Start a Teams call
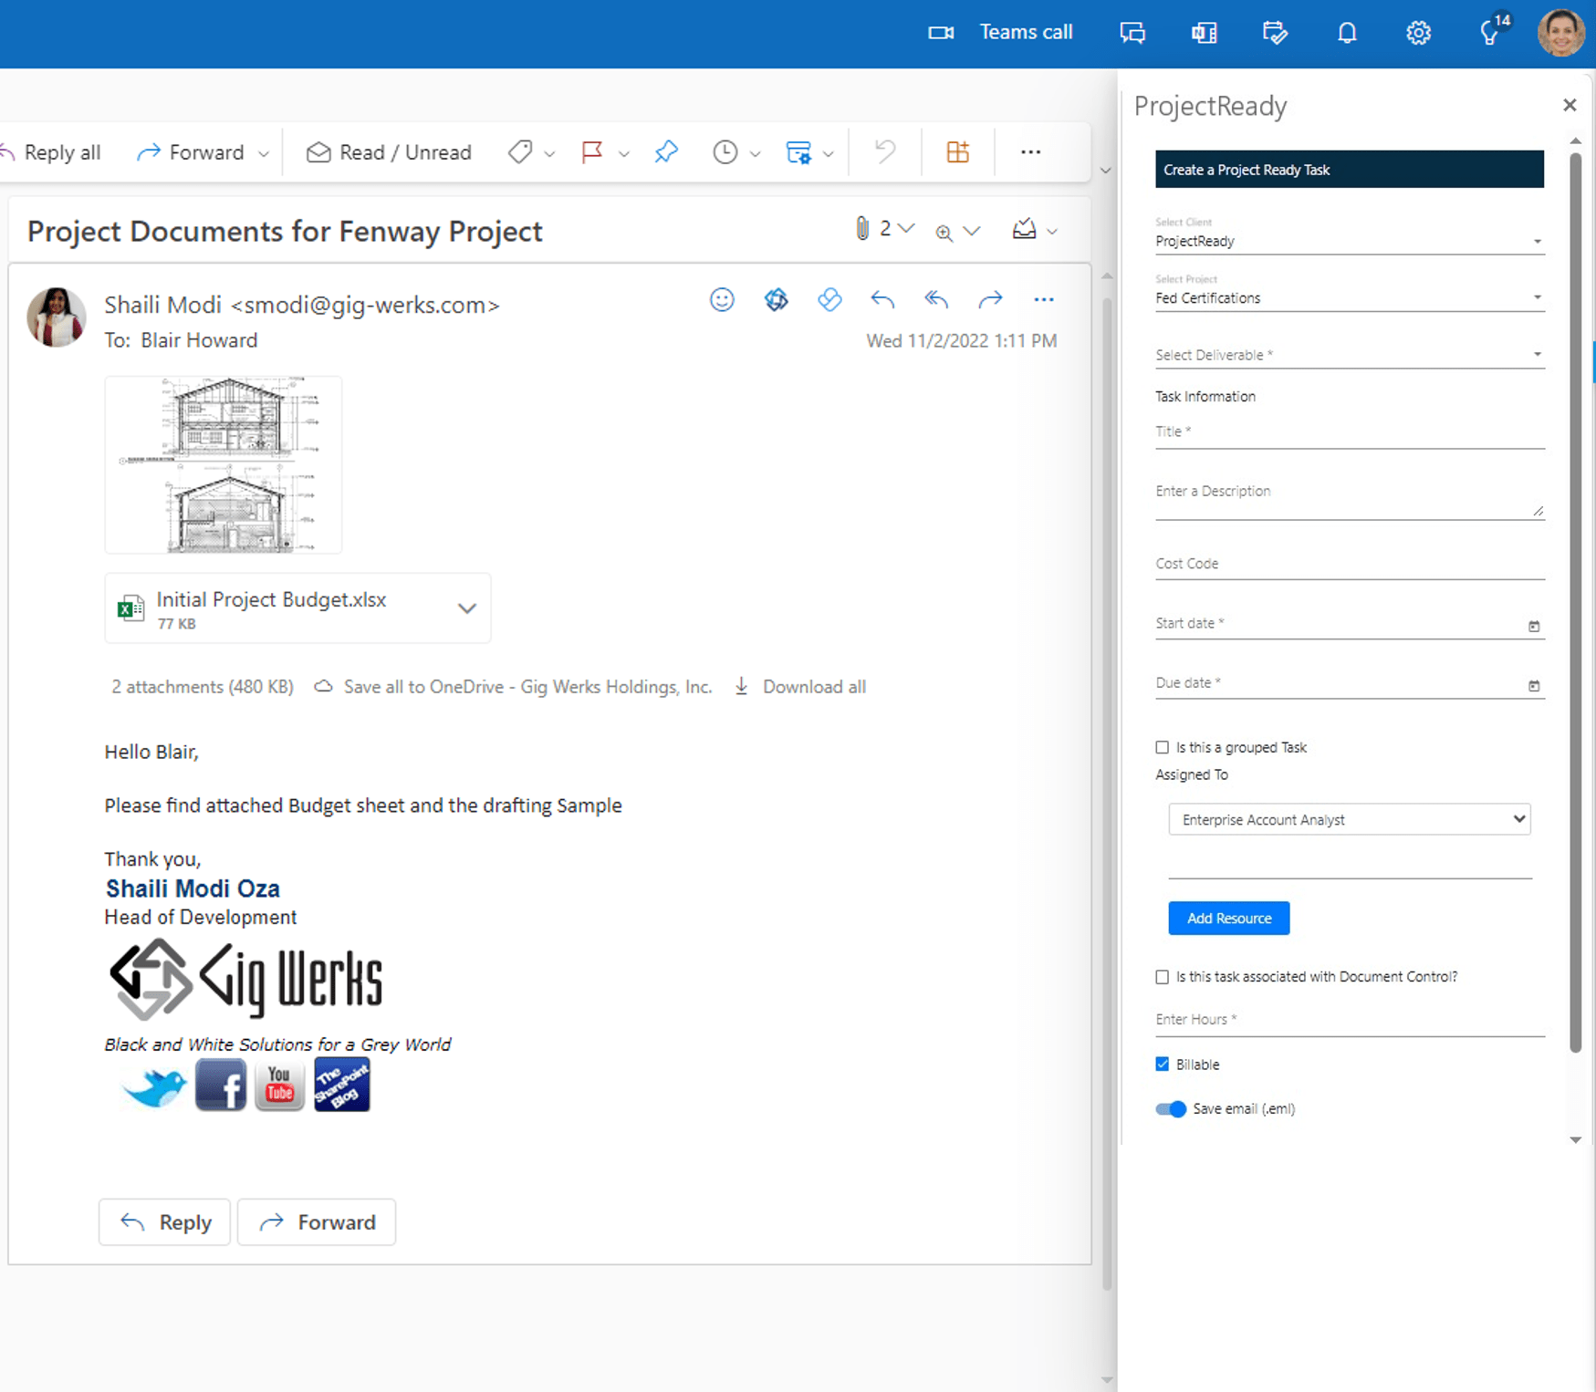Viewport: 1596px width, 1392px height. coord(1000,33)
